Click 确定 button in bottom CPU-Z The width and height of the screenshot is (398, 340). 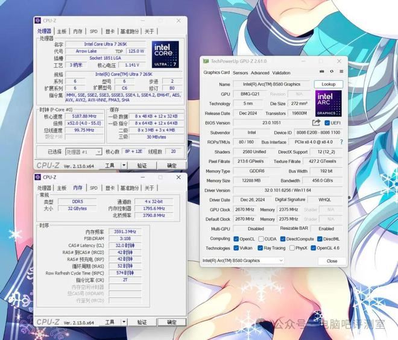(x=172, y=323)
